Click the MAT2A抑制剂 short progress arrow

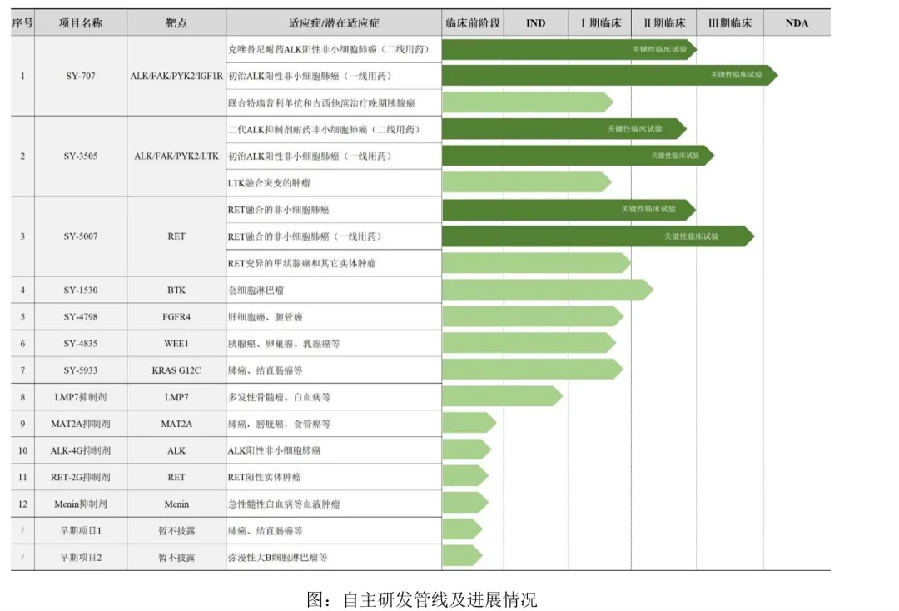[467, 423]
